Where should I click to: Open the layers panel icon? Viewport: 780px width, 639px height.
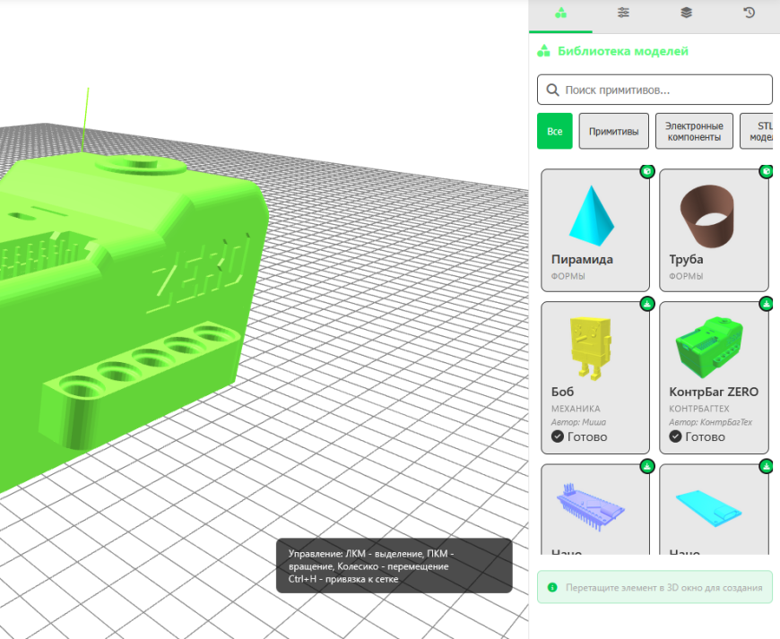click(x=686, y=13)
